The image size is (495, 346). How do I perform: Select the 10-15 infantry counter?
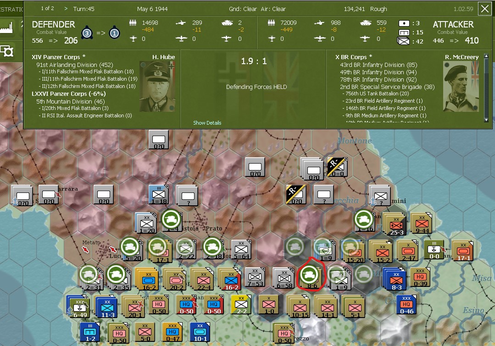pos(300,307)
